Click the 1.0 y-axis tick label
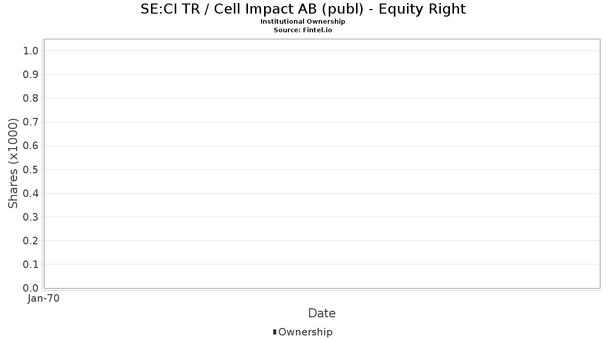Screen dimensions: 606x340 pyautogui.click(x=31, y=50)
